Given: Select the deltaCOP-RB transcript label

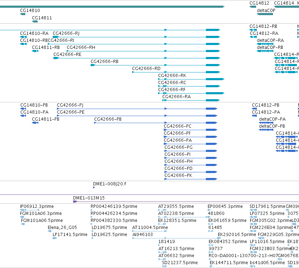Looking at the screenshot, I should pos(270,47).
